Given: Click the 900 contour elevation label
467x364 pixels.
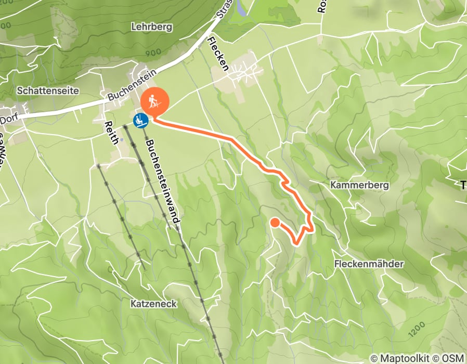Looking at the screenshot, I should [x=153, y=53].
